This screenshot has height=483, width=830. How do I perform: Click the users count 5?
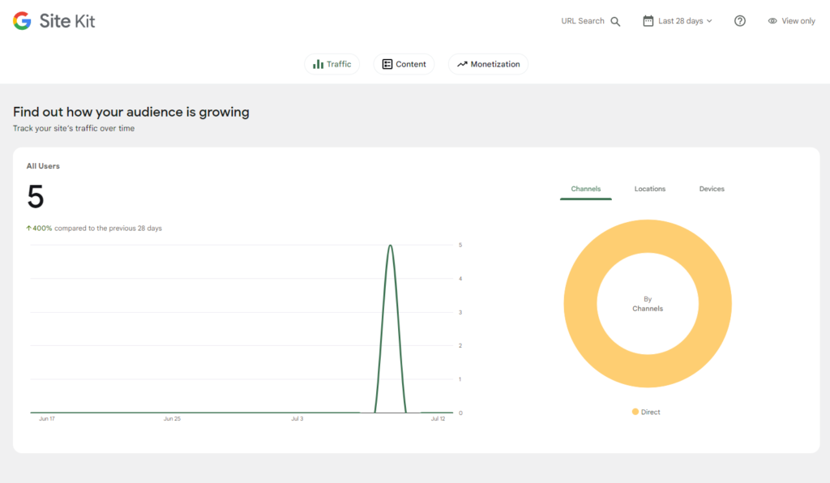[36, 197]
